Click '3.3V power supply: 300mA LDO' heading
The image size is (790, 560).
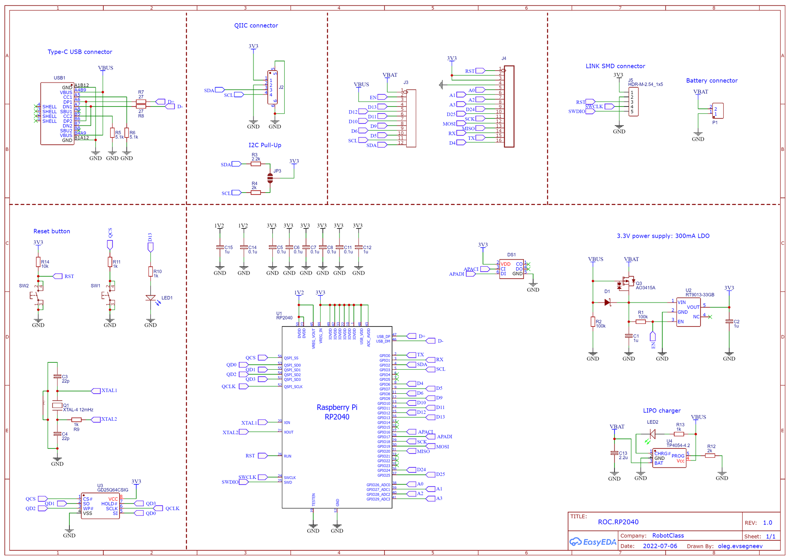[663, 236]
